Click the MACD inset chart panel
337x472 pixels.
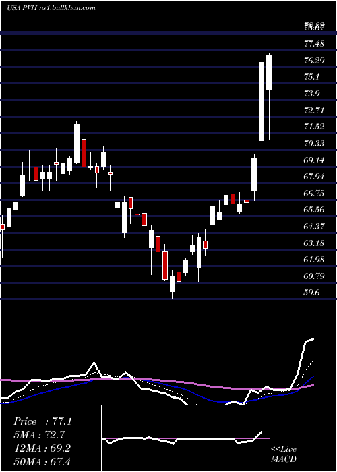pos(185,438)
